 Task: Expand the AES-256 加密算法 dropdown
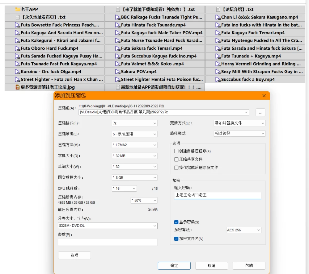pos(243,230)
